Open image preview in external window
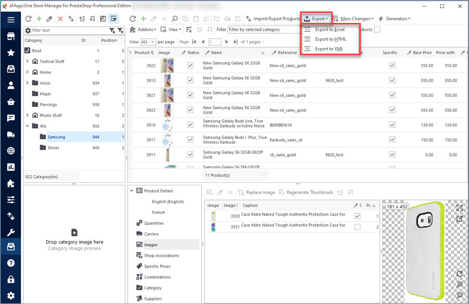This screenshot has width=469, height=304. [x=460, y=219]
